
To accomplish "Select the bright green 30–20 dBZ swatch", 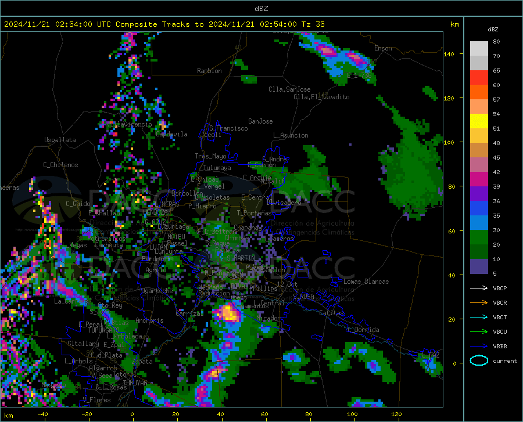I will click(x=479, y=237).
